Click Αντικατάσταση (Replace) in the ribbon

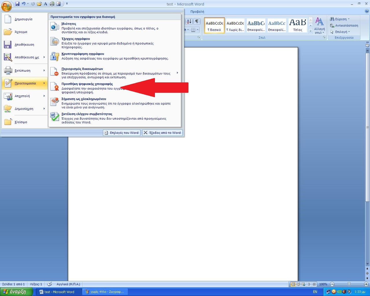[x=344, y=25]
